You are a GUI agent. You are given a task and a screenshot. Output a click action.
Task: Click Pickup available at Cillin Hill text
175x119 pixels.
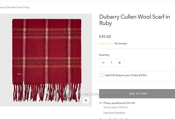pyautogui.click(x=119, y=103)
